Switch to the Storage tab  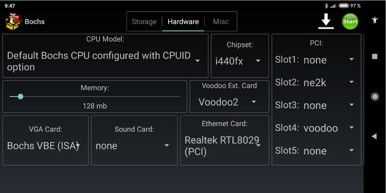(144, 22)
